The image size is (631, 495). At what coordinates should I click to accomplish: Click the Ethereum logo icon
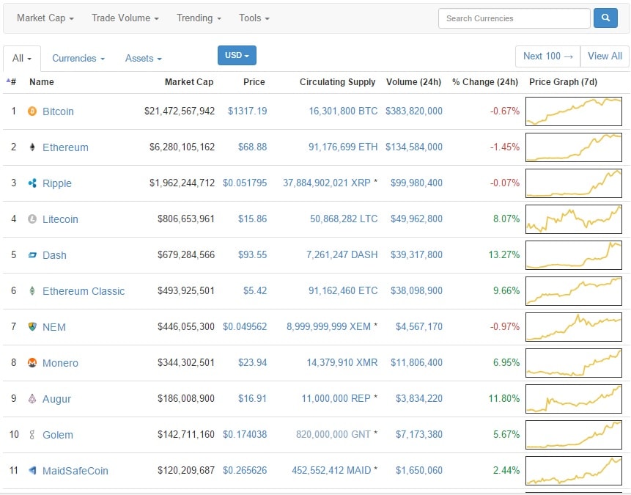(32, 147)
